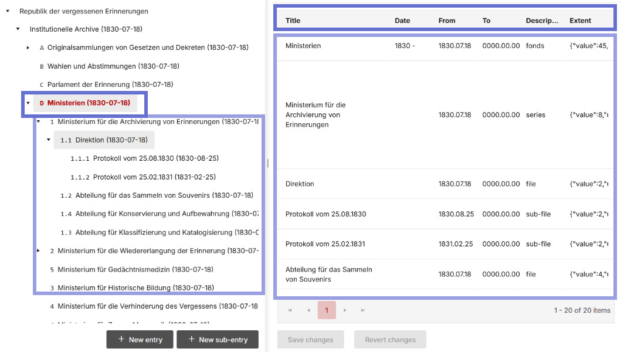Image resolution: width=624 pixels, height=352 pixels.
Task: Sort table by Date column header
Action: pos(402,21)
